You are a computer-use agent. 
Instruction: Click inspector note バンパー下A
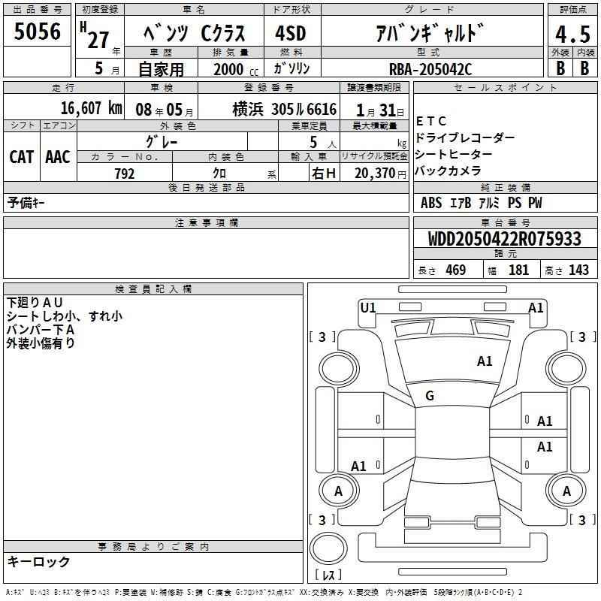[41, 329]
